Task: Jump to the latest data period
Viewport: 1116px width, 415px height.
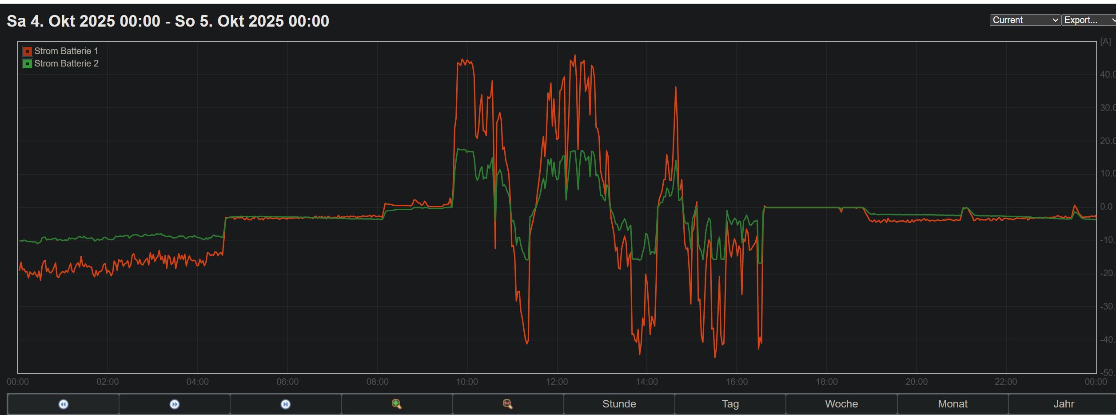Action: [286, 404]
